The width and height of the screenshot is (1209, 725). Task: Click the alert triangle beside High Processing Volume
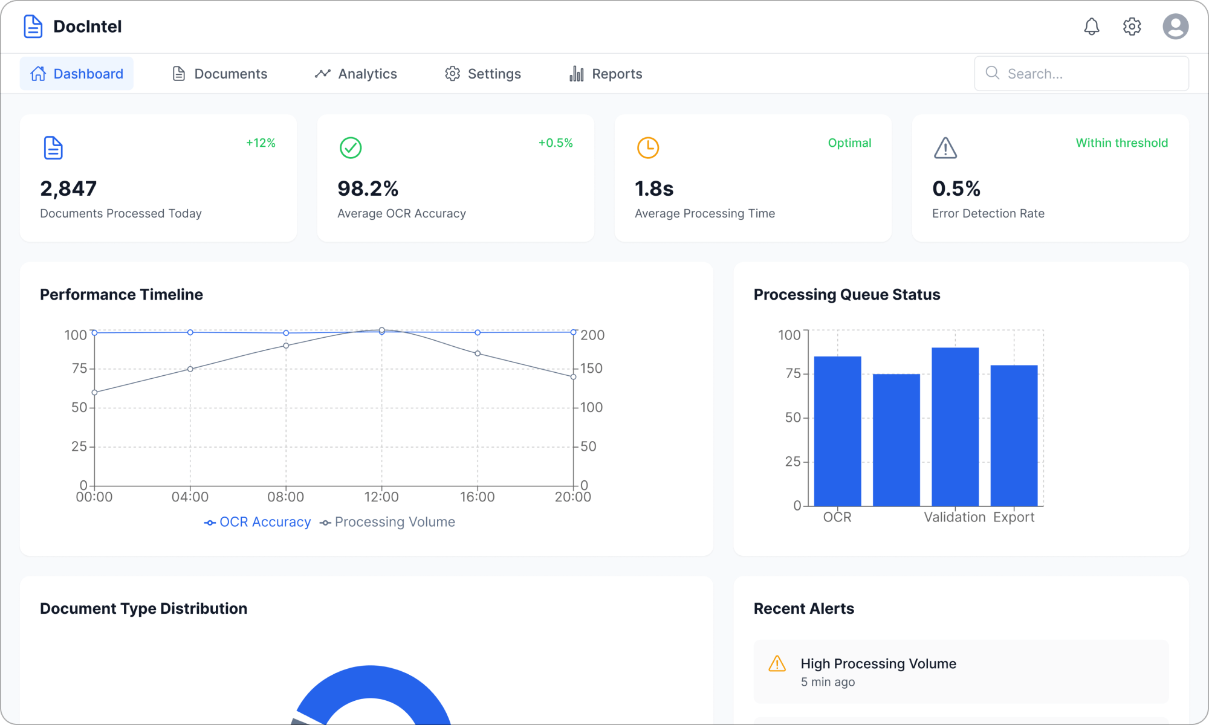pyautogui.click(x=777, y=663)
